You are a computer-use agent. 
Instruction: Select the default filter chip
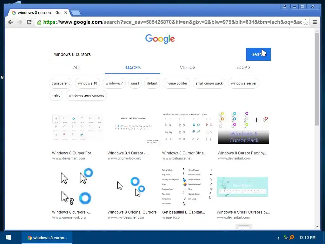[x=152, y=83]
